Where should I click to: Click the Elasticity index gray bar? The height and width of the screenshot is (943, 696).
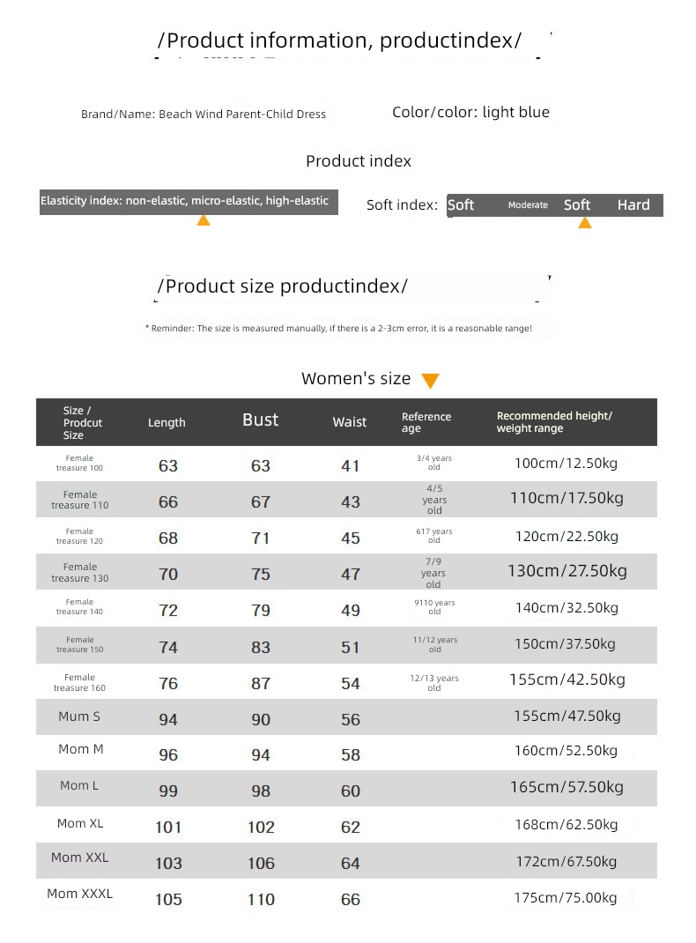click(x=189, y=201)
